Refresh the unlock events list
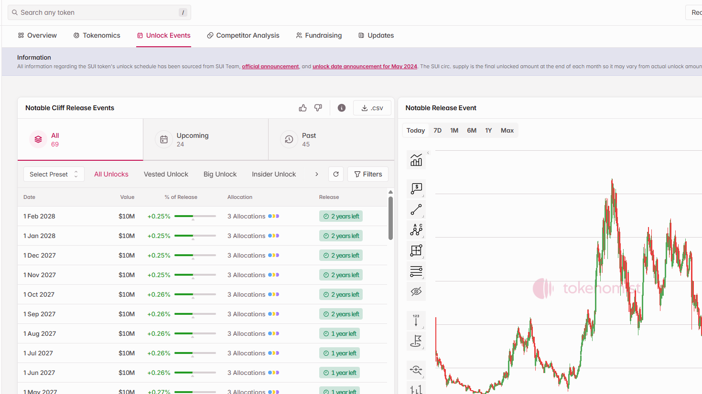Viewport: 702px width, 394px height. (x=336, y=174)
